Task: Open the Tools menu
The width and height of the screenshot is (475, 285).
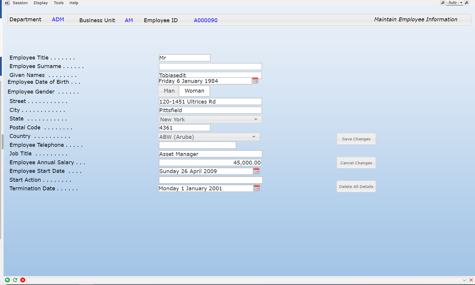Action: [x=59, y=3]
